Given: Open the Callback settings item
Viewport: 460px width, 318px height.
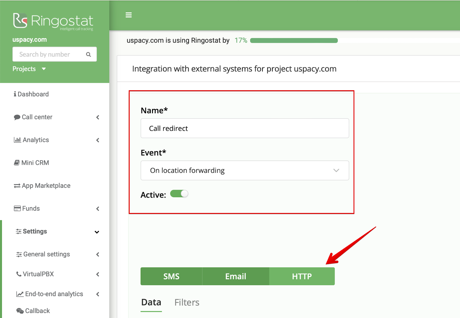Looking at the screenshot, I should [33, 311].
